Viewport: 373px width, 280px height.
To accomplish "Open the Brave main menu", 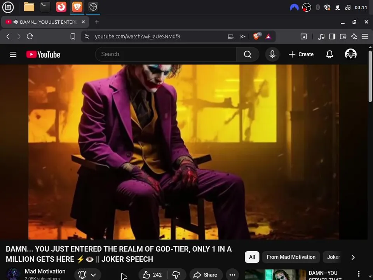I will pyautogui.click(x=365, y=37).
